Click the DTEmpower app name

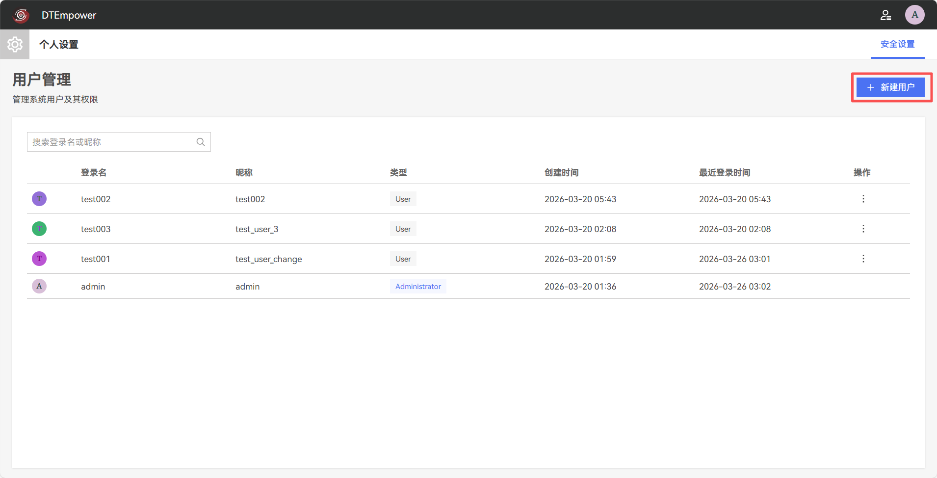point(69,15)
